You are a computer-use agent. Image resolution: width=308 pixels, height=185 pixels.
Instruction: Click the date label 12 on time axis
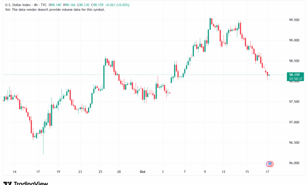pyautogui.click(x=223, y=172)
